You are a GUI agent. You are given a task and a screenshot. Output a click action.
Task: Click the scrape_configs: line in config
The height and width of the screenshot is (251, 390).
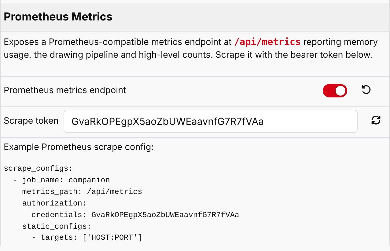pos(38,169)
